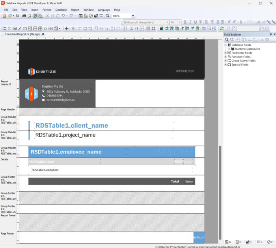
Task: Open the zoom percentage dropdown
Action: tap(133, 16)
